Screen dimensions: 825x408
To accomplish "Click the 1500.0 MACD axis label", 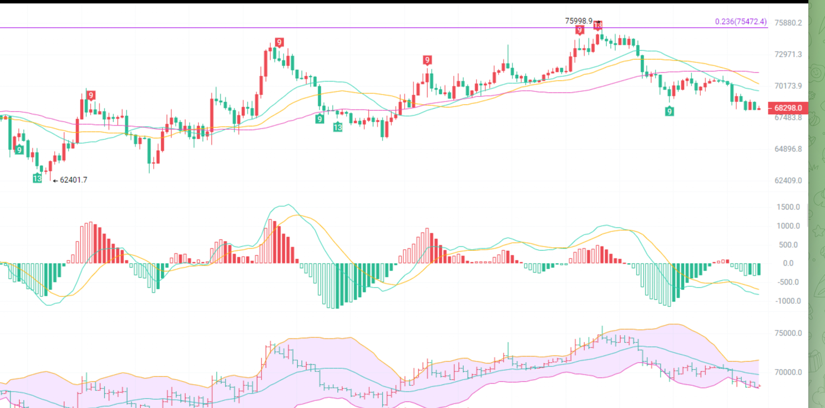I will 788,207.
